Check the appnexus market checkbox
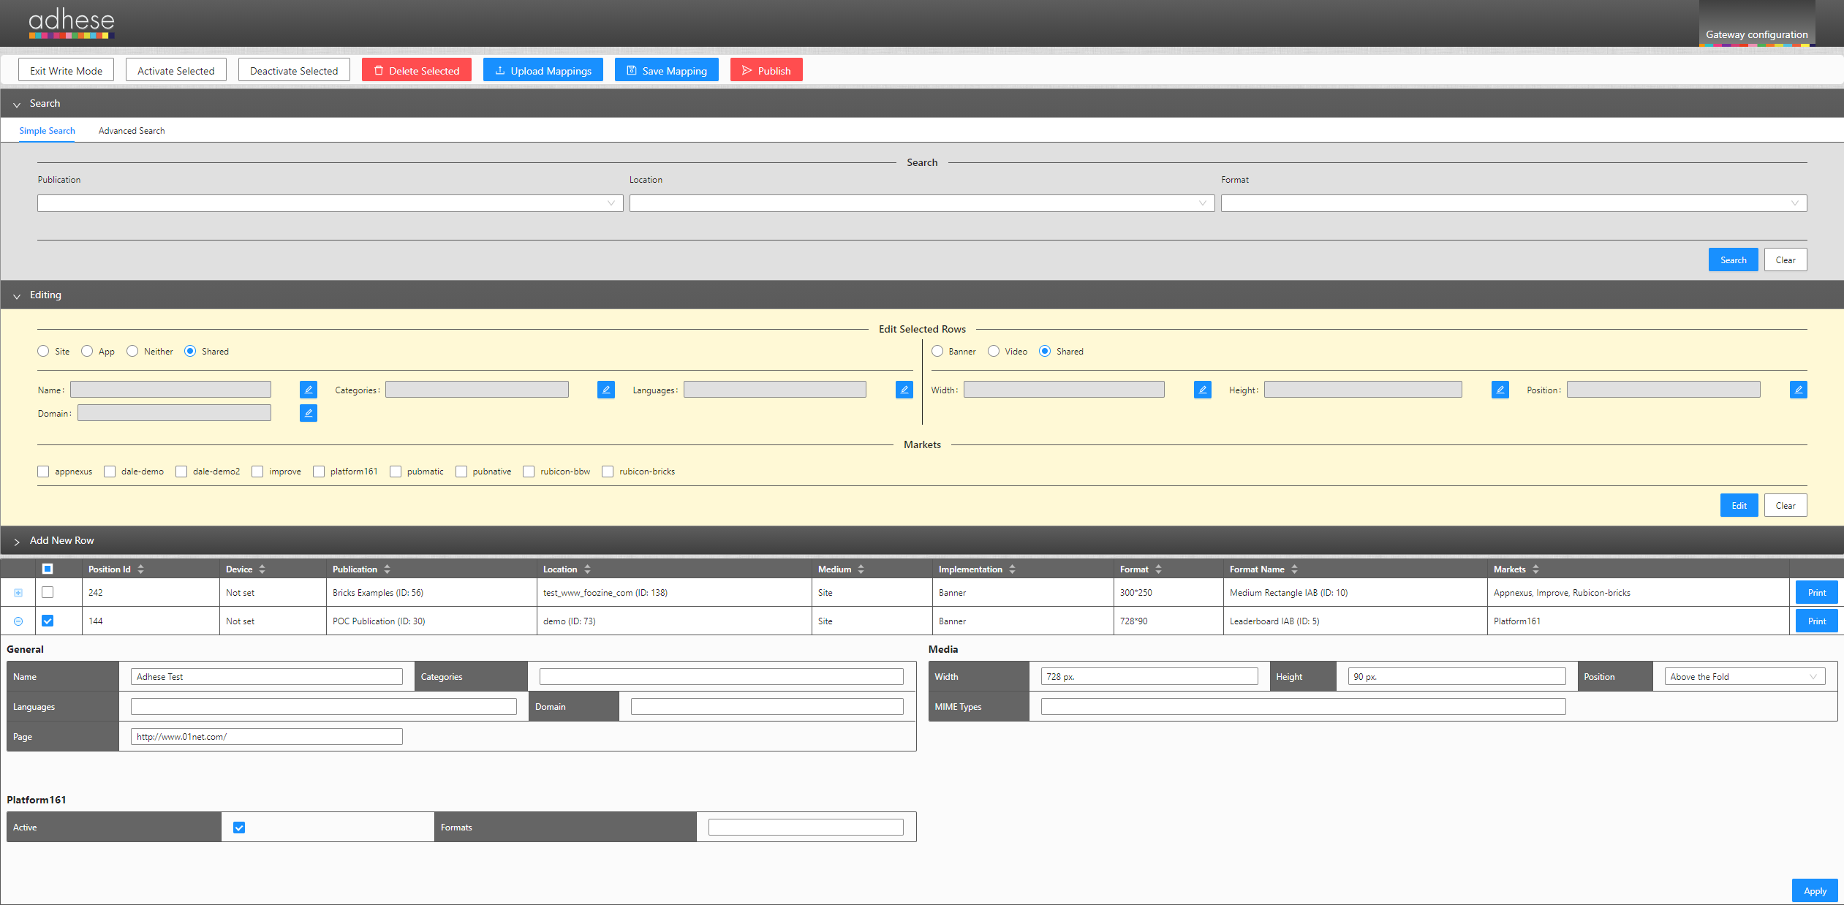1844x905 pixels. click(x=44, y=472)
